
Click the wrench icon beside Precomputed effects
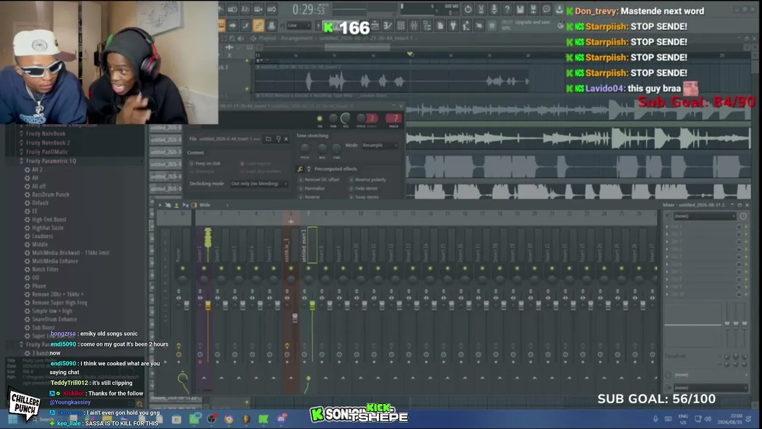tap(301, 169)
